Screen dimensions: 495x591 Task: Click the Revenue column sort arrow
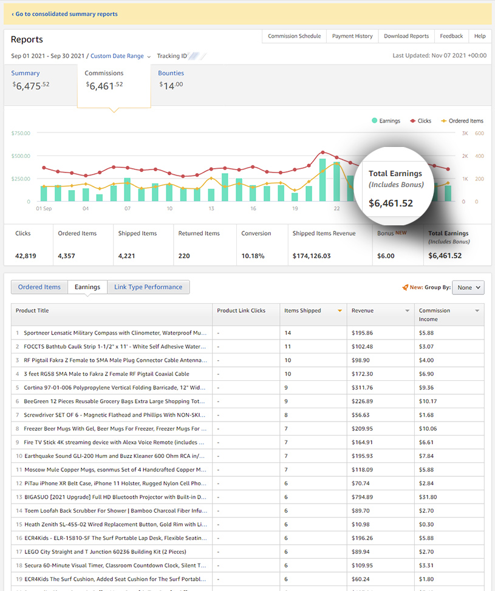pos(407,310)
